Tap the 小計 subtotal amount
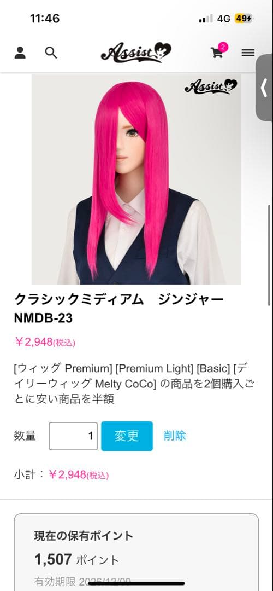The image size is (273, 591). click(x=79, y=474)
